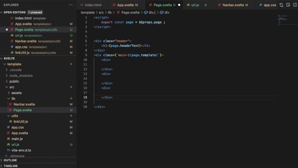Click the 'export' keyword on line 2
Screen dimensions: 298x168
point(107,22)
